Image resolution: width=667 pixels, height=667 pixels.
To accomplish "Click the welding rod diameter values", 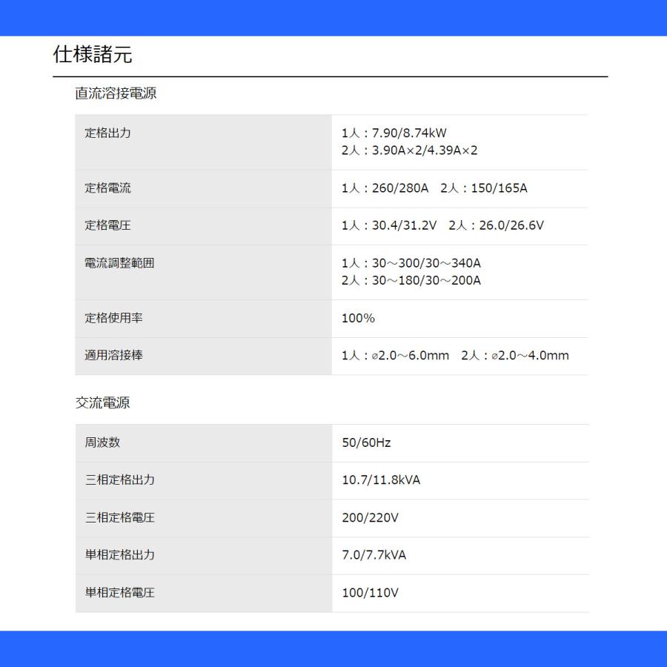I will click(x=455, y=355).
